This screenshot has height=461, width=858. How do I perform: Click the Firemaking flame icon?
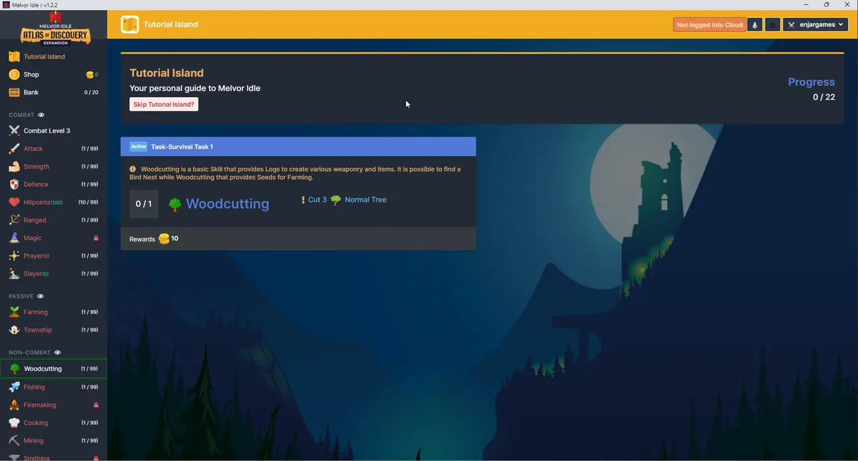14,405
